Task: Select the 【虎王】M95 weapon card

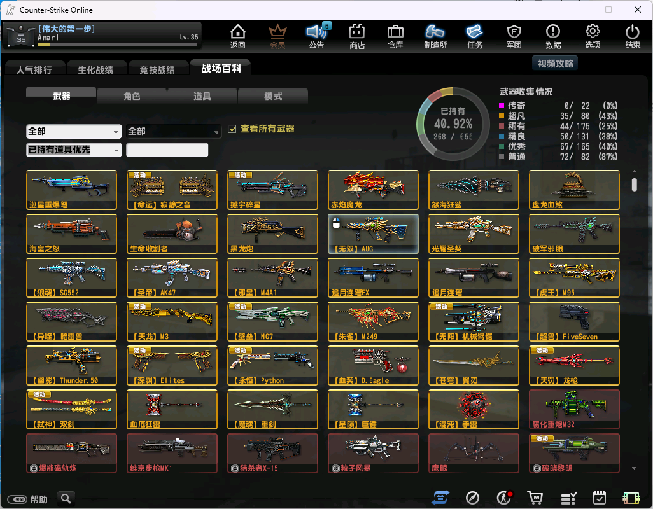Action: [574, 277]
